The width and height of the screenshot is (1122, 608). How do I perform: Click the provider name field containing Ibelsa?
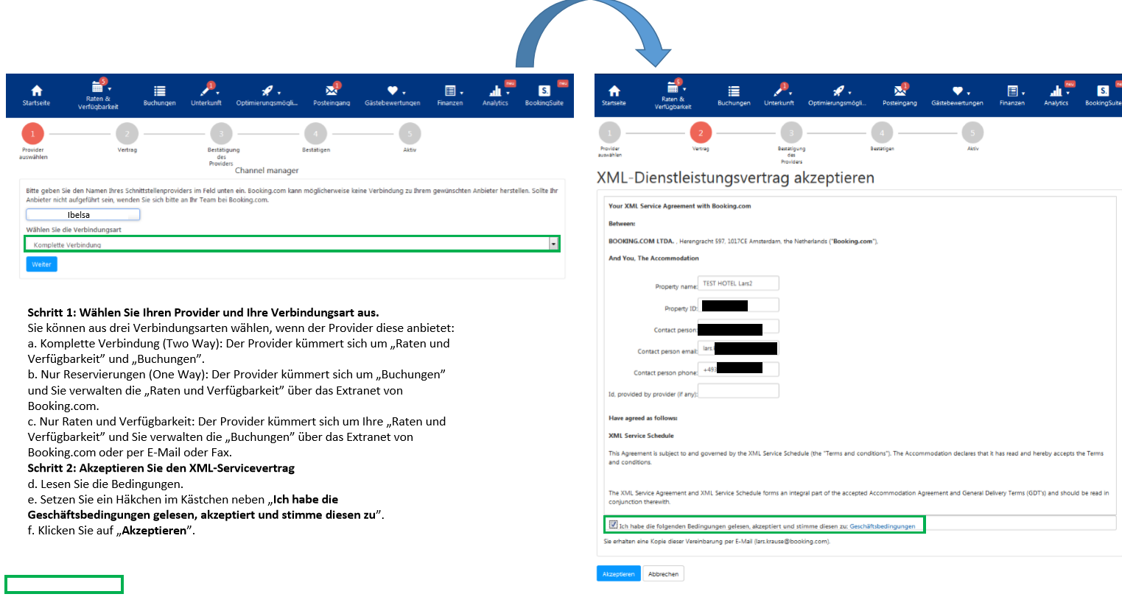(x=83, y=215)
